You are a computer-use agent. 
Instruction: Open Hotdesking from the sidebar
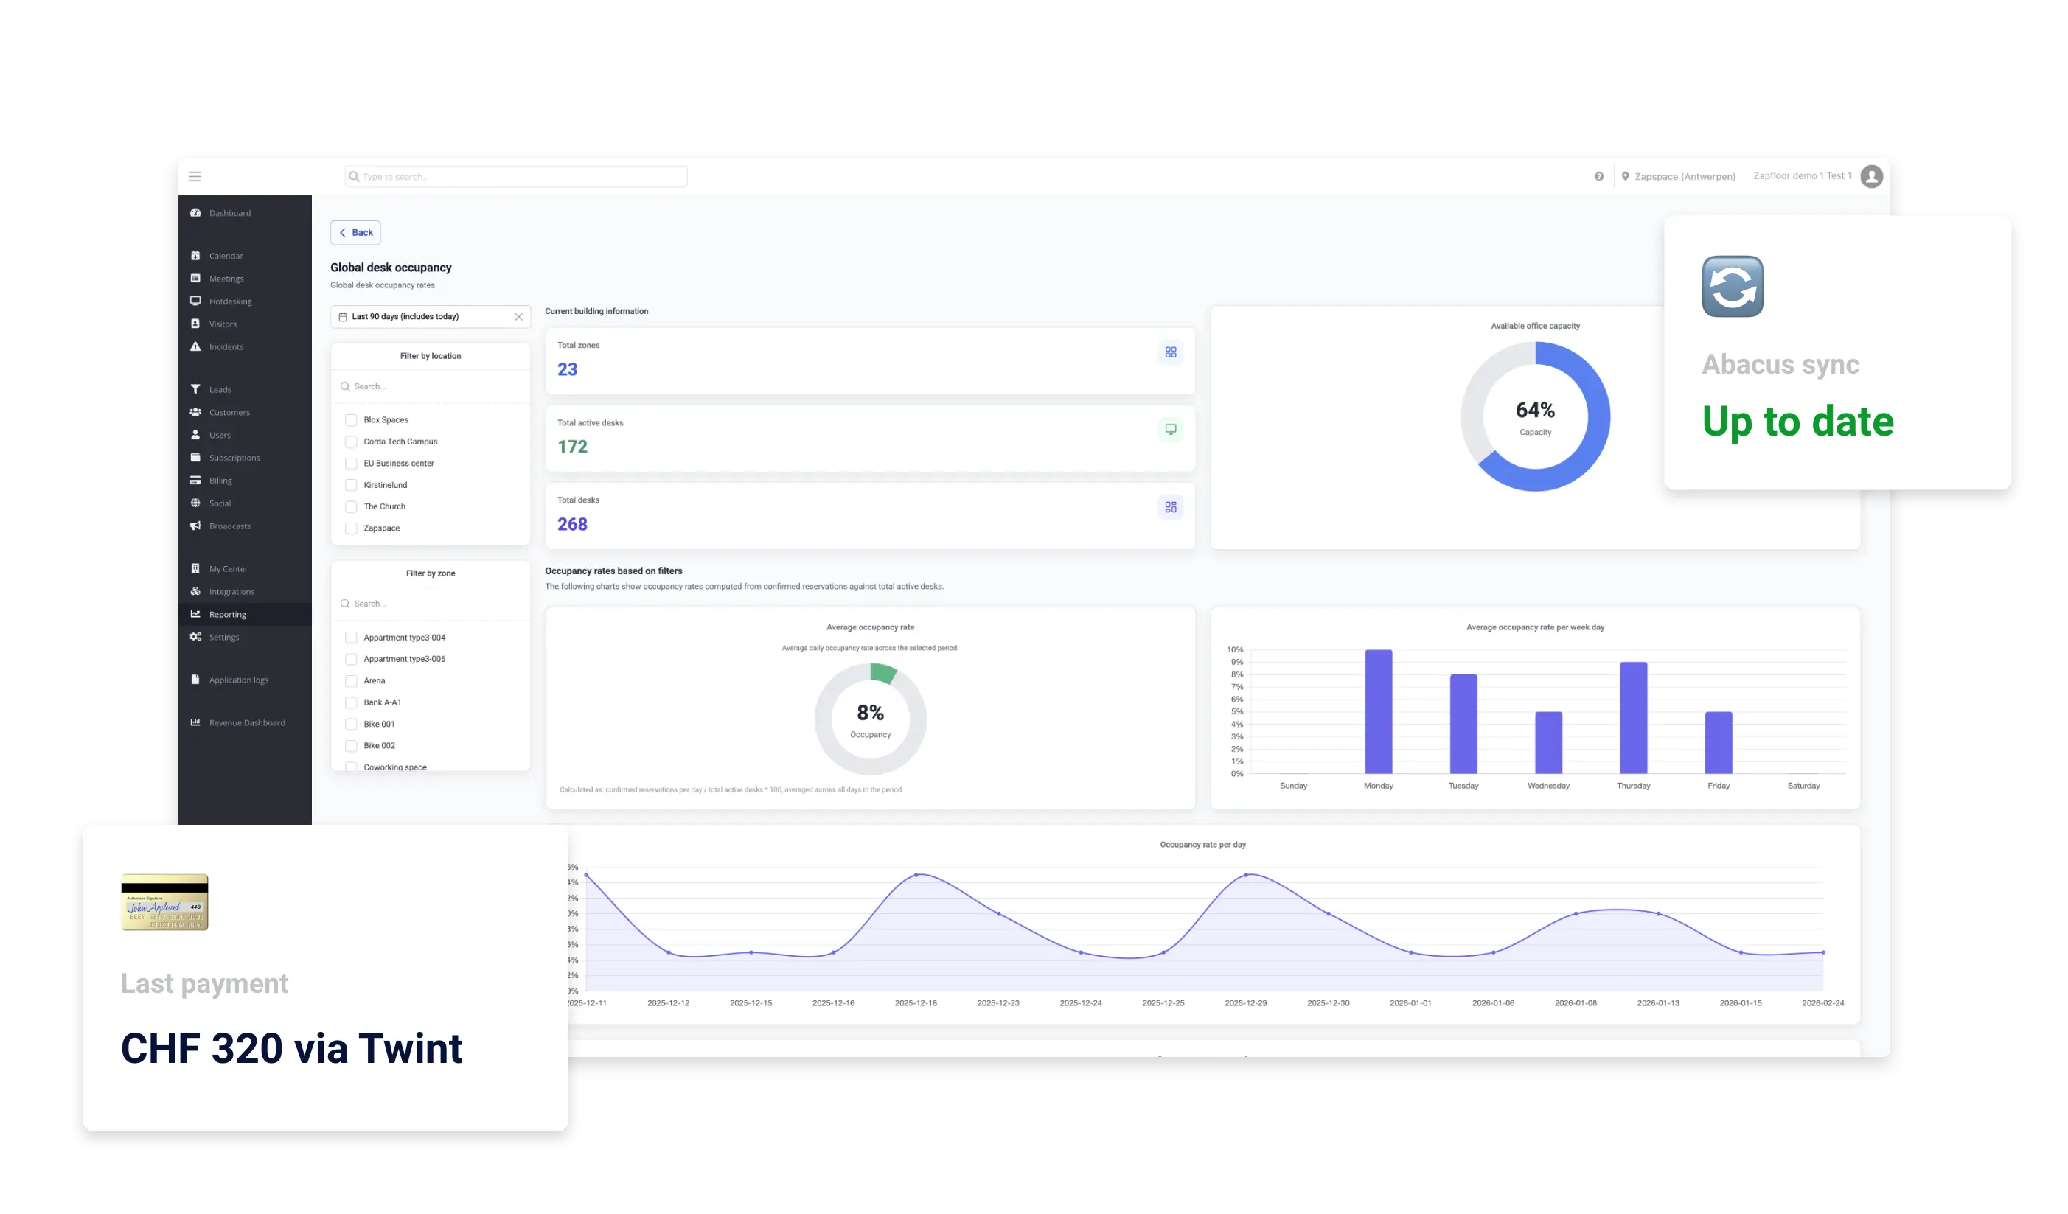pos(230,301)
